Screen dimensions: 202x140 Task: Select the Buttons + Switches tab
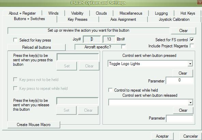(29, 19)
